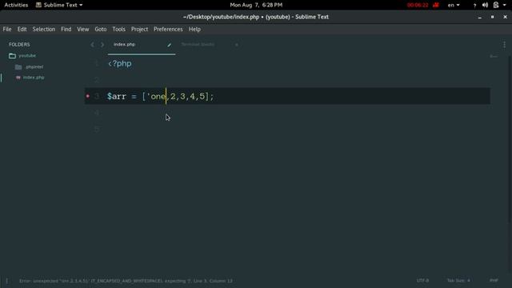Image resolution: width=512 pixels, height=288 pixels.
Task: Change the UTF-8 encoding in status bar
Action: point(422,281)
